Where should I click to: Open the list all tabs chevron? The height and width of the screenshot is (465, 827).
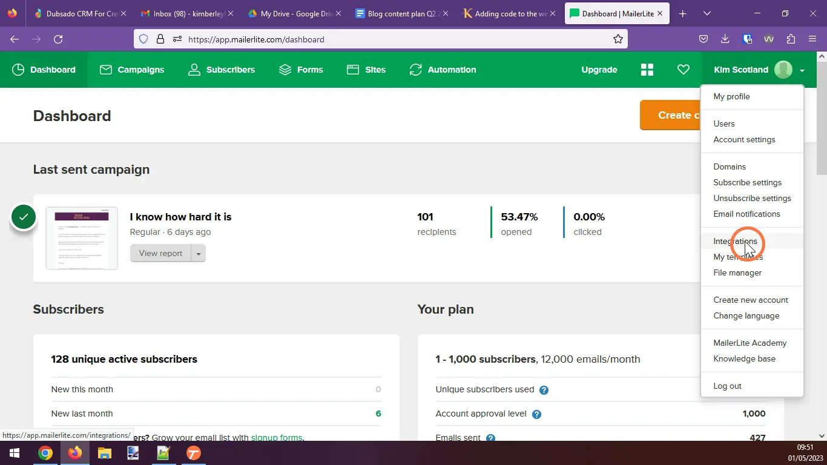coord(707,13)
